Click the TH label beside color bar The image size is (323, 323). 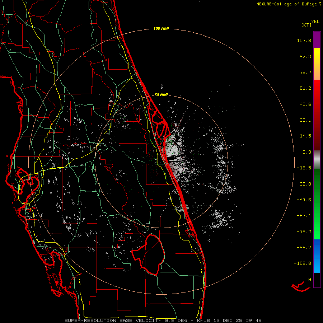click(308, 280)
